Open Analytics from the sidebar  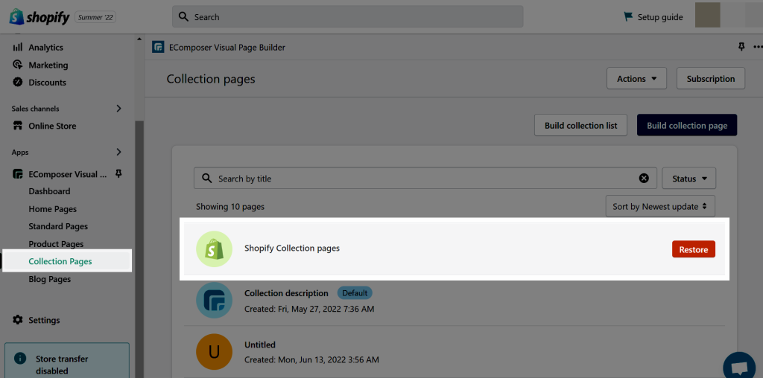click(39, 47)
